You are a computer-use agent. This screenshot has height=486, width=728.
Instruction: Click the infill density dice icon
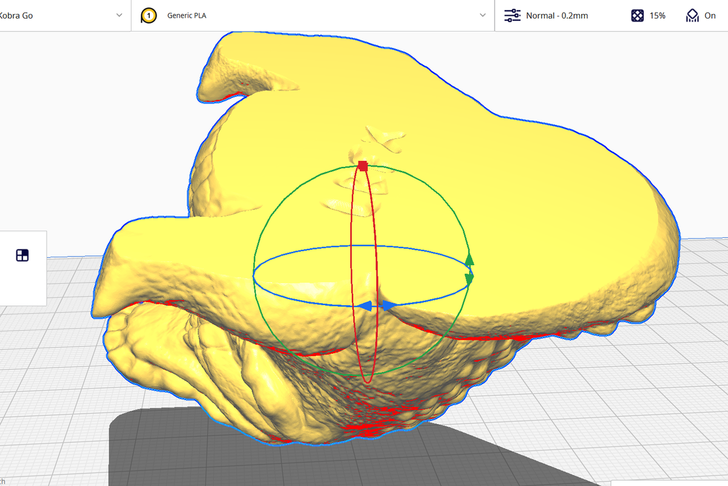(x=636, y=15)
